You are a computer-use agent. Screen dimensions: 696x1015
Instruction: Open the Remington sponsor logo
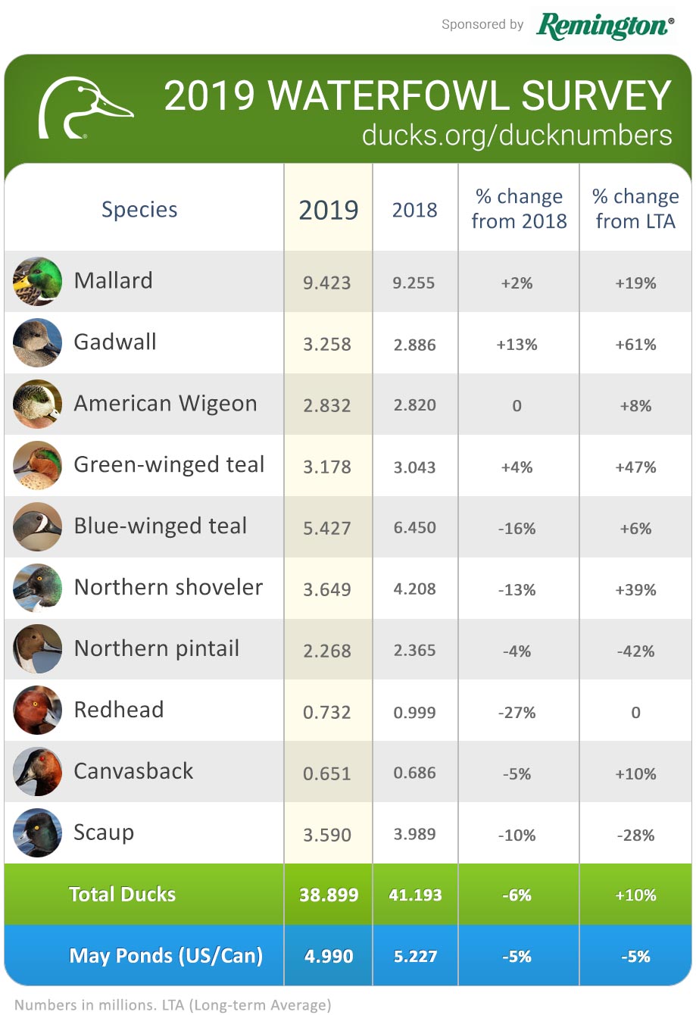tap(604, 26)
